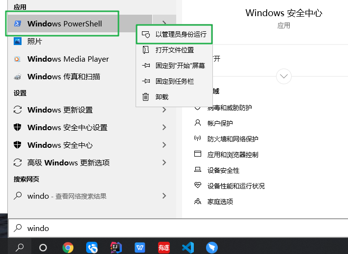Click shield icon beside Windows 安全中心设置
Image resolution: width=348 pixels, height=254 pixels.
[x=18, y=127]
